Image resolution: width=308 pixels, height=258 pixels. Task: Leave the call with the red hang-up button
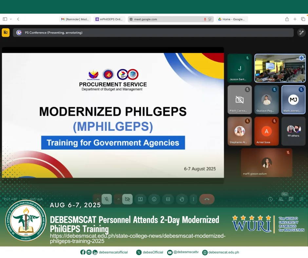click(x=207, y=199)
